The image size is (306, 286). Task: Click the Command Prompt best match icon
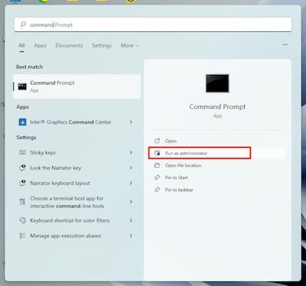click(x=22, y=86)
